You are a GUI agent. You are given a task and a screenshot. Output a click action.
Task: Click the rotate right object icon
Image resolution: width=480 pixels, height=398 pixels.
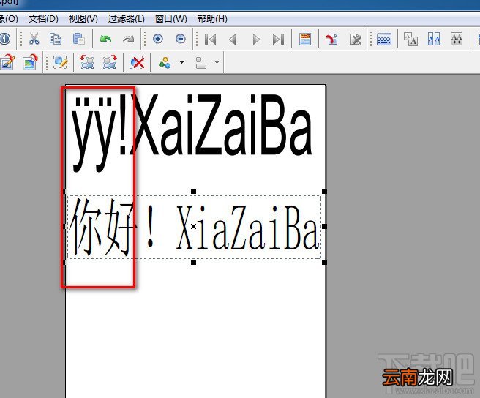110,62
